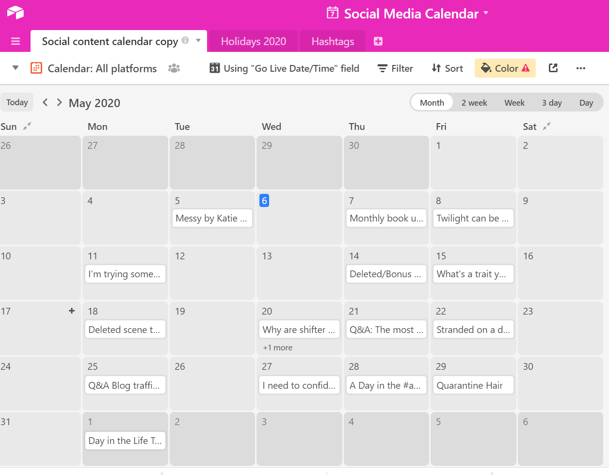Open the Color settings button
This screenshot has height=475, width=609.
pos(505,68)
